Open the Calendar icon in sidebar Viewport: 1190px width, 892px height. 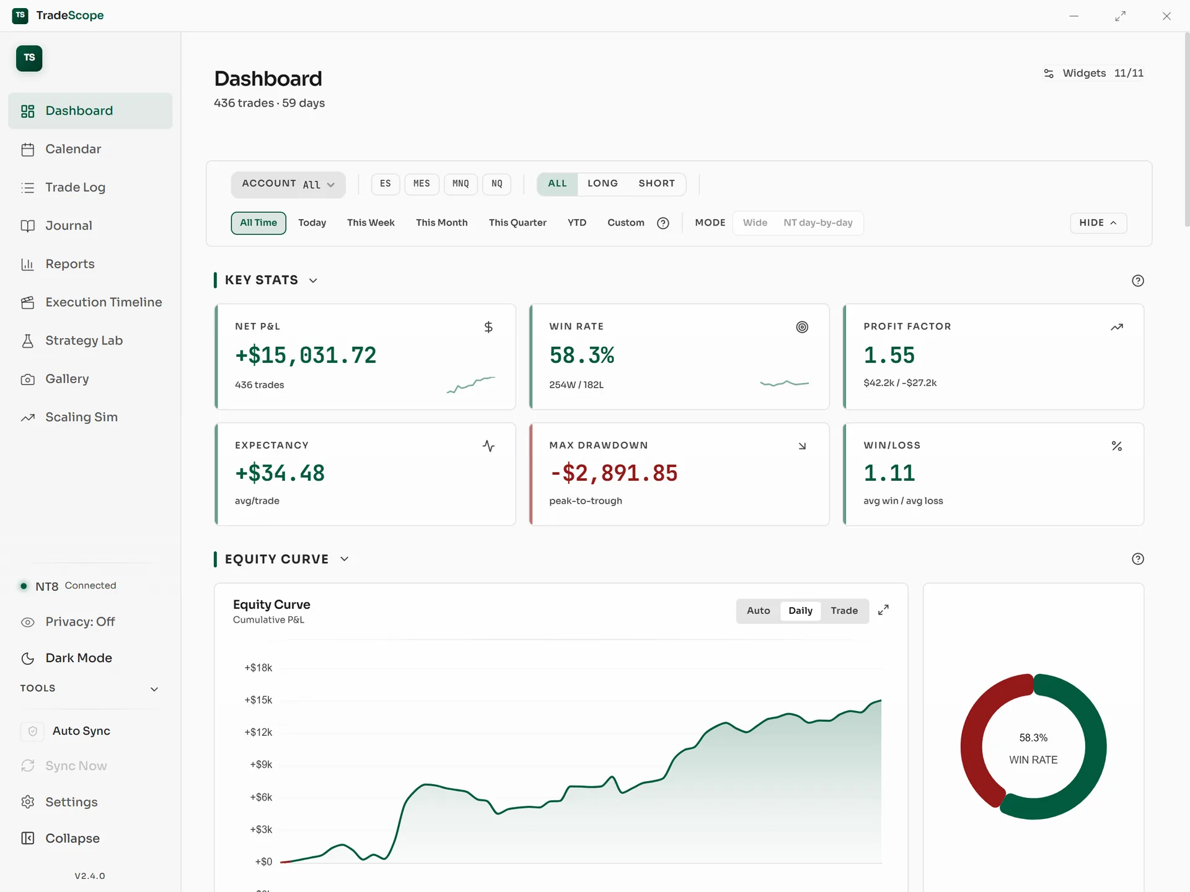[x=27, y=149]
